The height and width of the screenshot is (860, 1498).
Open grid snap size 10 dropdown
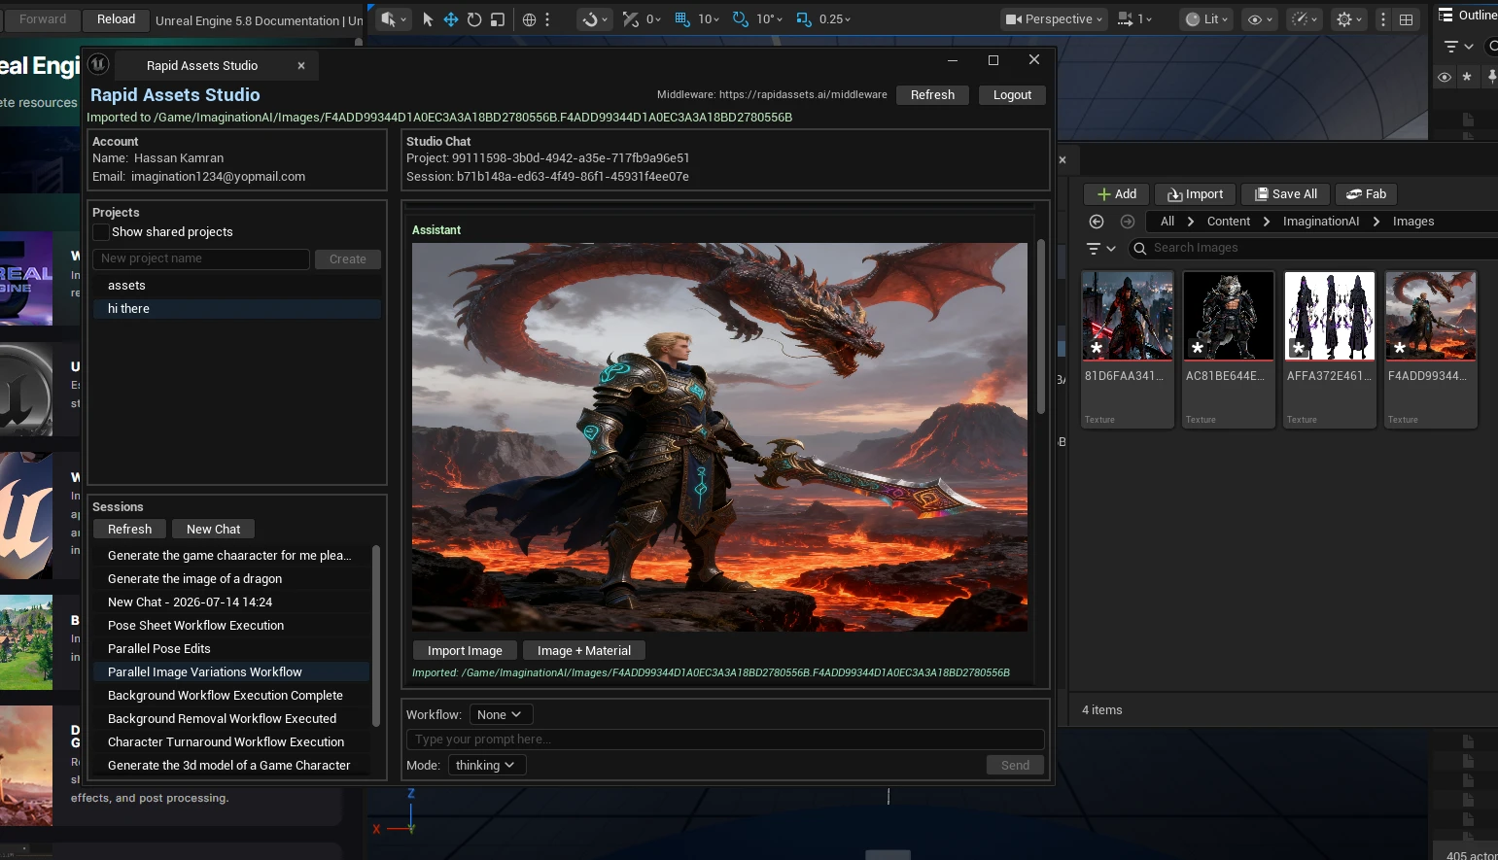tap(709, 19)
